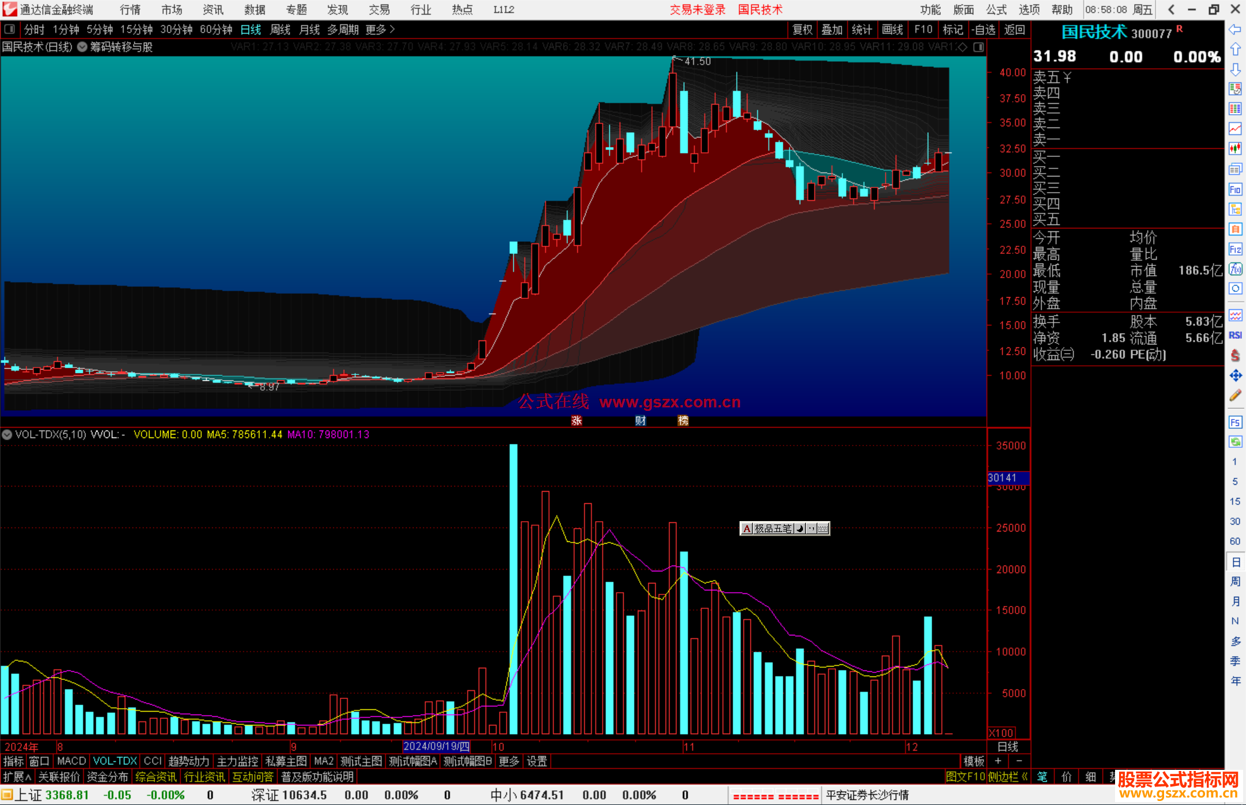Click the candlestick chart icon in sidebar
Screen dimensions: 1246x805
(x=1235, y=148)
